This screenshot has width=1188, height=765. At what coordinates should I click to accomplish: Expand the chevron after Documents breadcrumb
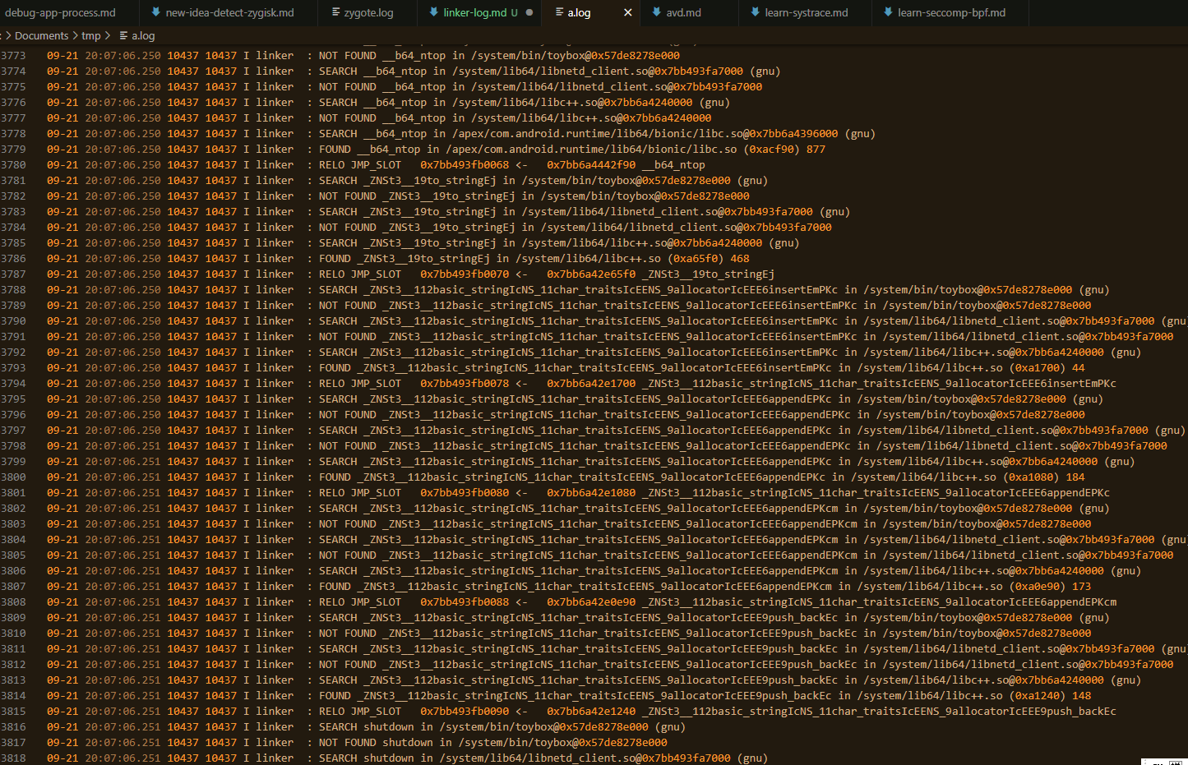(75, 35)
